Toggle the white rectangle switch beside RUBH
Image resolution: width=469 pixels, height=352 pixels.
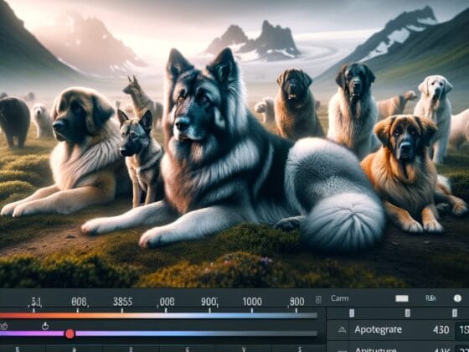pos(402,298)
